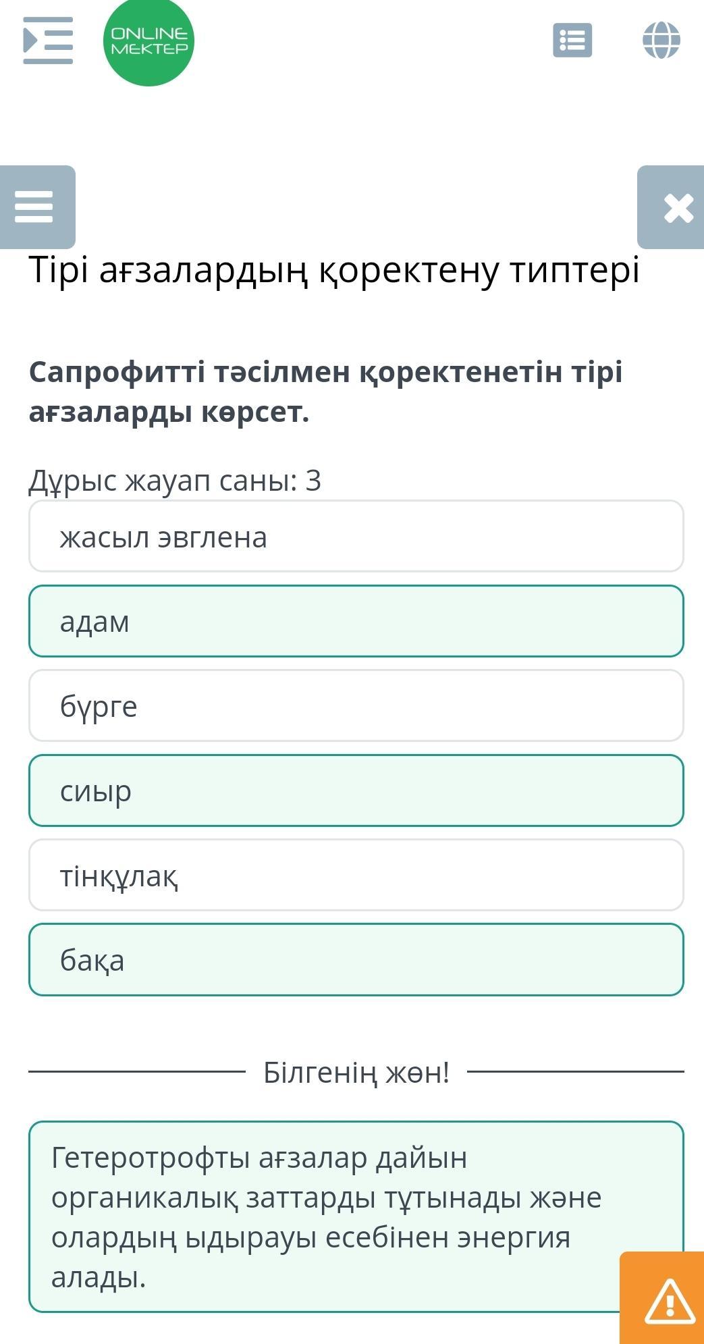
Task: Toggle the answer option бақа
Action: (x=356, y=960)
